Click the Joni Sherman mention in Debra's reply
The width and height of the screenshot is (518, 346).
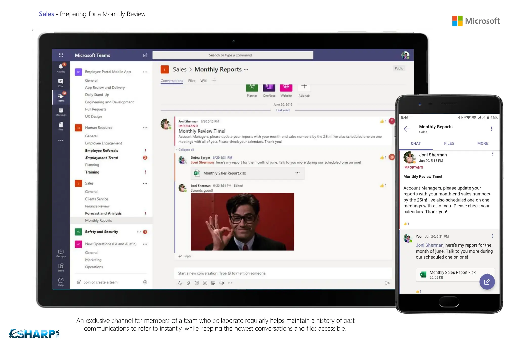coord(202,162)
